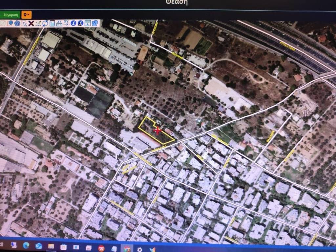Click the X delete tool
This screenshot has width=336, height=252.
point(31,23)
